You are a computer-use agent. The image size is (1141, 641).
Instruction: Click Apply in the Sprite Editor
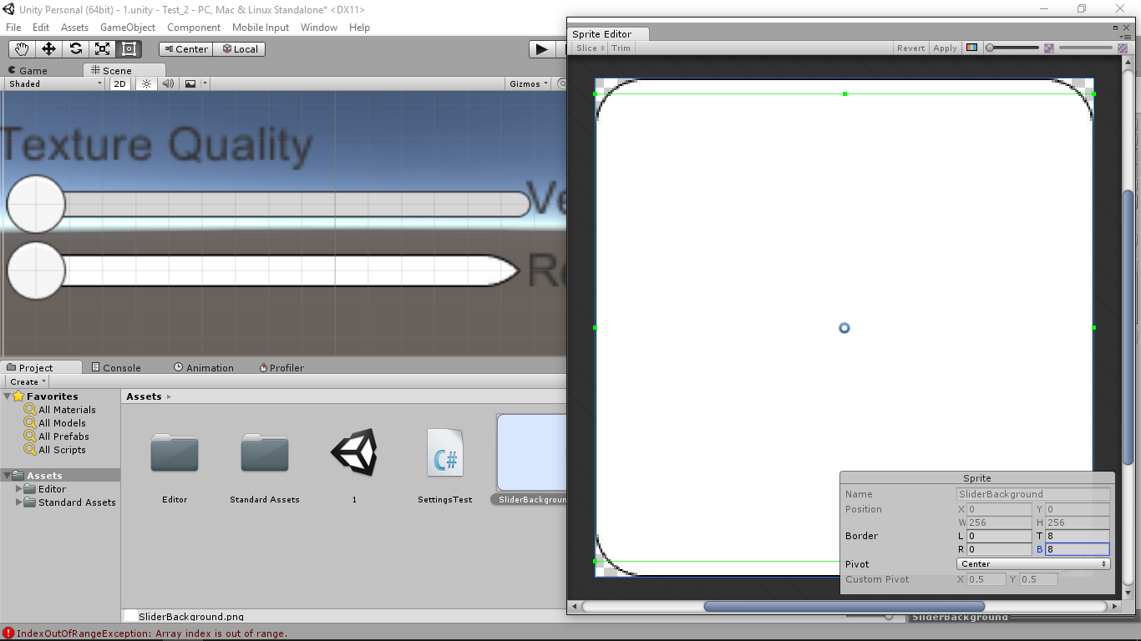click(945, 48)
